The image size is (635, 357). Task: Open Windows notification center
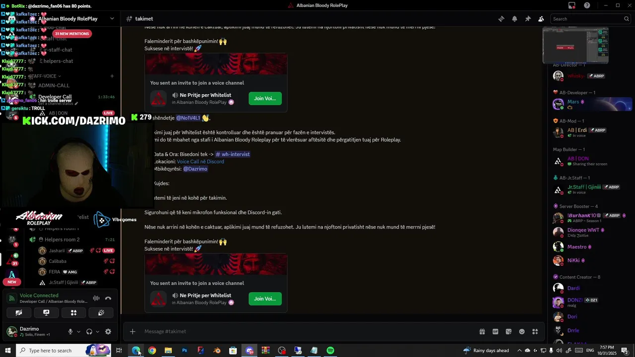coord(625,351)
